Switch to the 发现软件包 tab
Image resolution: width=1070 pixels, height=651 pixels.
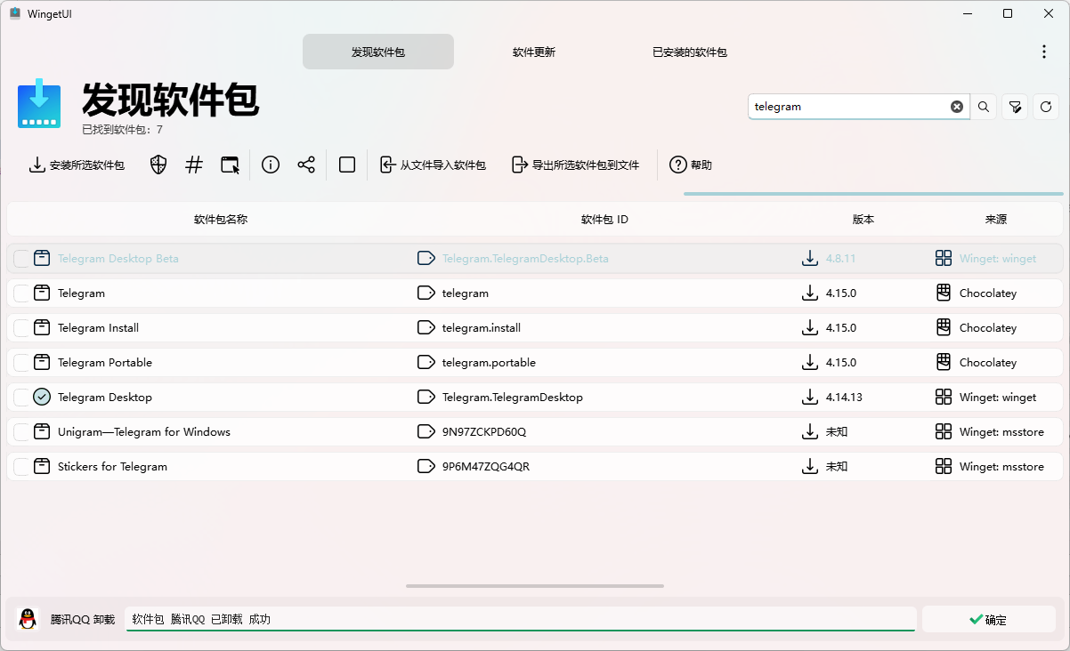click(x=378, y=52)
